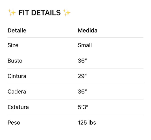Click the word DETAILS in heading
Viewport: 151px width, 140px height.
46,13
